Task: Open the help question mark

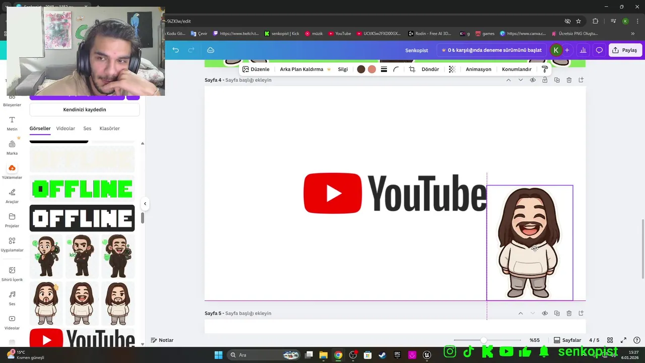Action: tap(637, 340)
